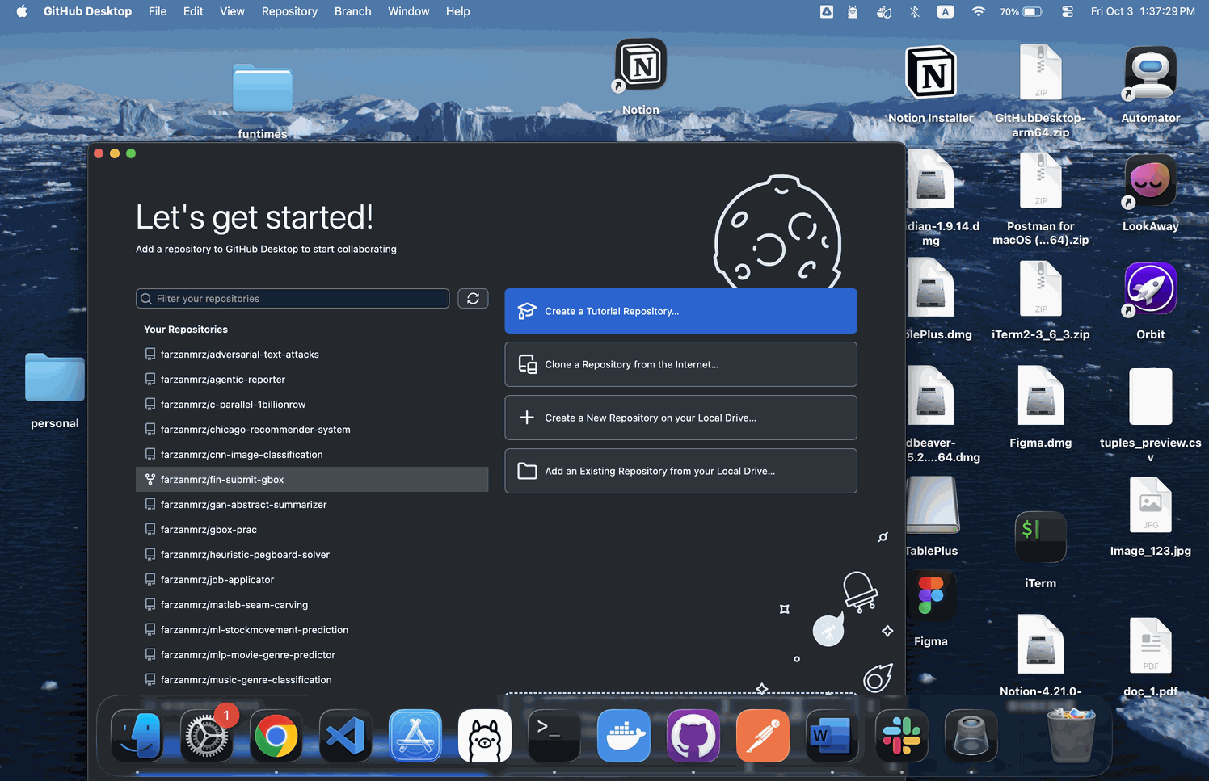Click the Wi-Fi icon in menu bar

click(x=978, y=11)
